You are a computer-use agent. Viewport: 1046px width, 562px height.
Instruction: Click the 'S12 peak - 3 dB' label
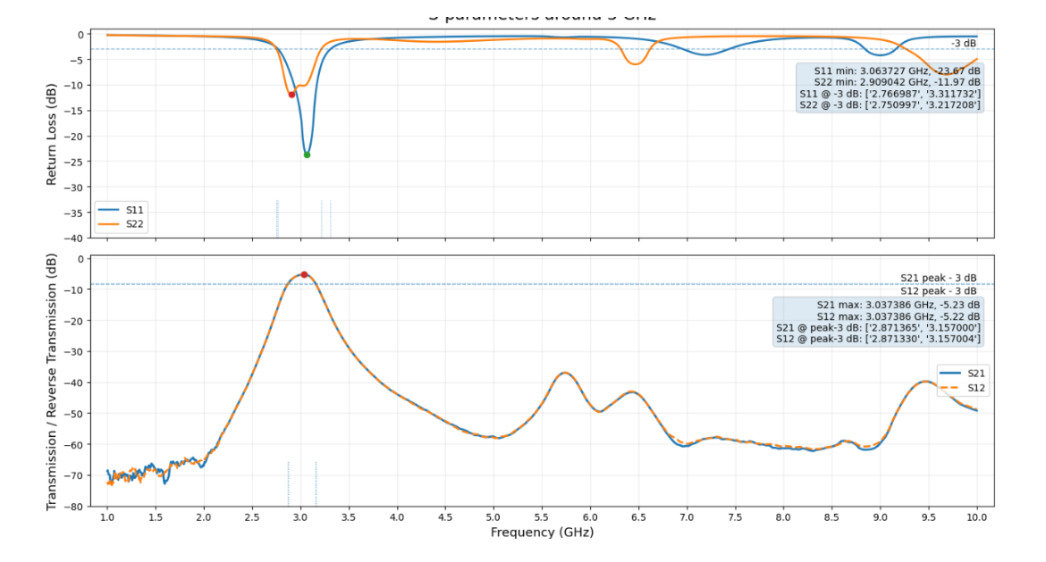(938, 290)
